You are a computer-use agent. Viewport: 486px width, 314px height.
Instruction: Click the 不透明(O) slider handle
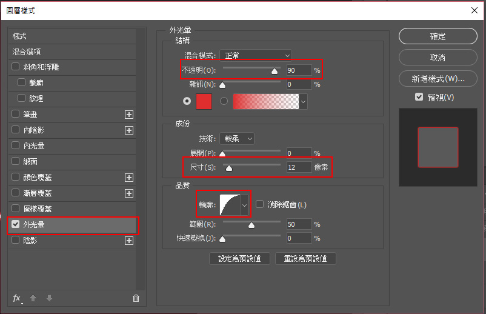[x=275, y=72]
